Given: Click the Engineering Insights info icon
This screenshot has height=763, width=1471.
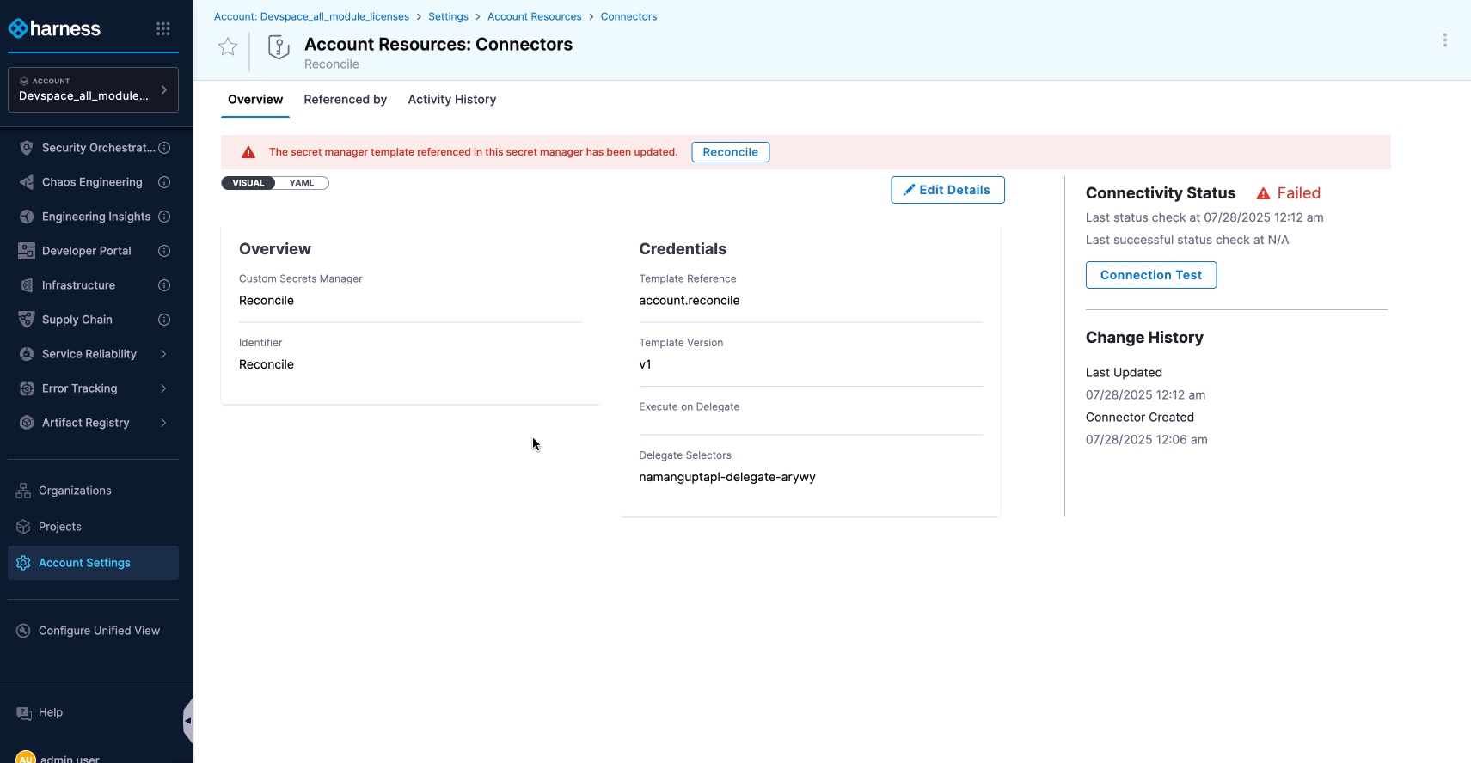Looking at the screenshot, I should (x=164, y=217).
